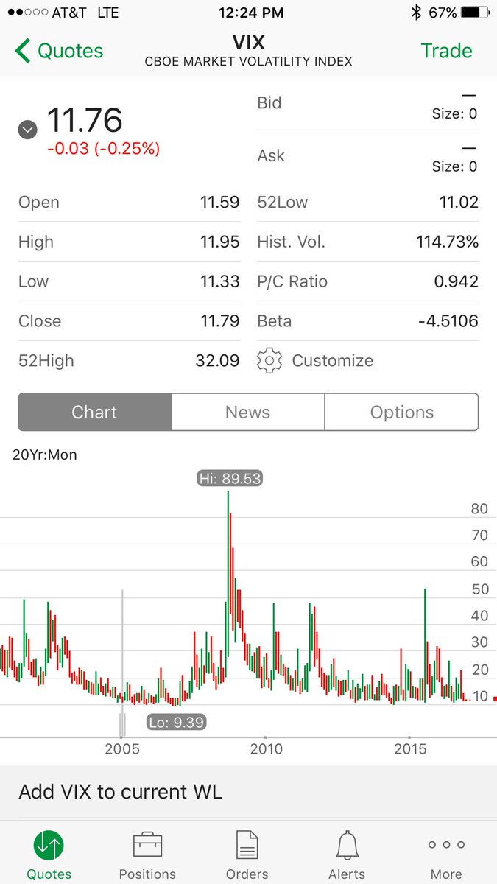Tap CBOE MARKET VOLATILITY INDEX subtitle
Viewport: 497px width, 884px height.
point(248,62)
